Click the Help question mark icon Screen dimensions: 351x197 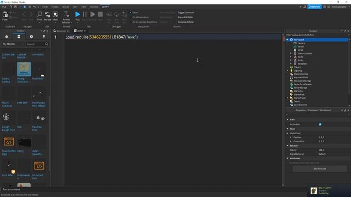pyautogui.click(x=325, y=7)
